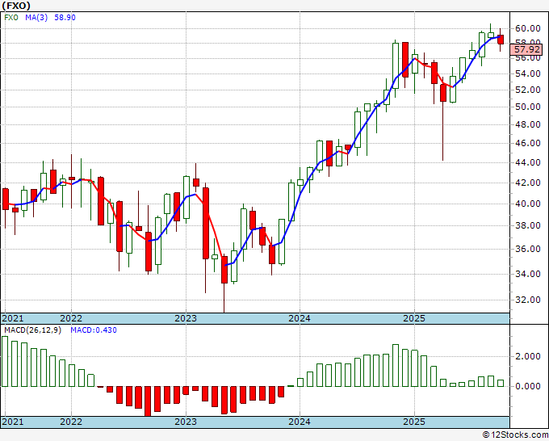This screenshot has height=441, width=549.
Task: Click the 48.00 price axis label
Action: (528, 124)
